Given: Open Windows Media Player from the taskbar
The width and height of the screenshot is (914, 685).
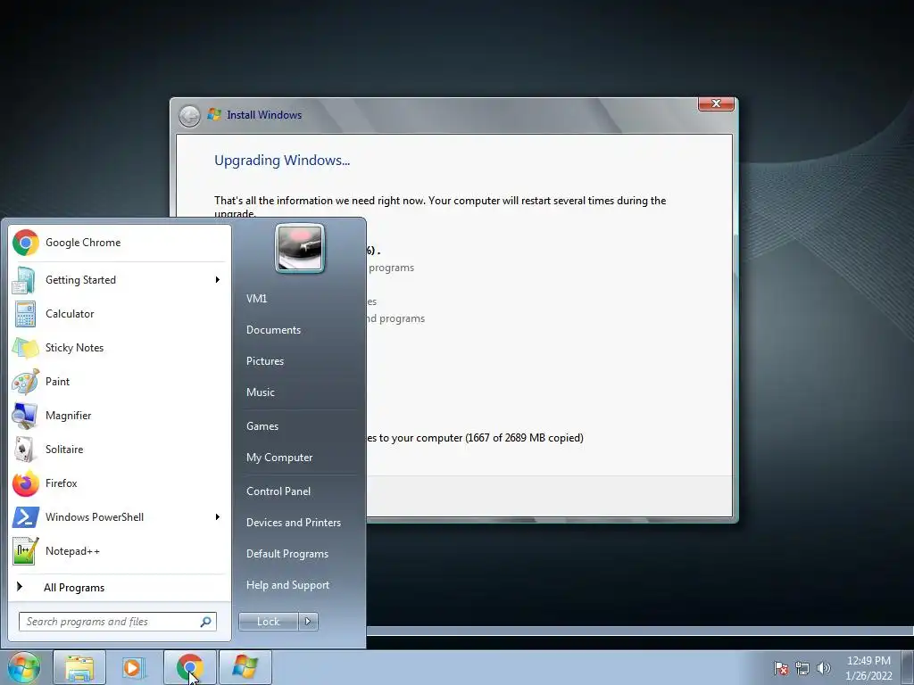Looking at the screenshot, I should pyautogui.click(x=134, y=667).
